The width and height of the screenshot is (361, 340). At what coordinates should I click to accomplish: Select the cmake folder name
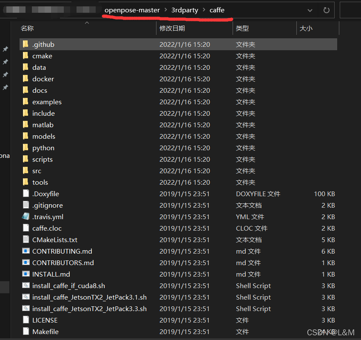pos(42,56)
